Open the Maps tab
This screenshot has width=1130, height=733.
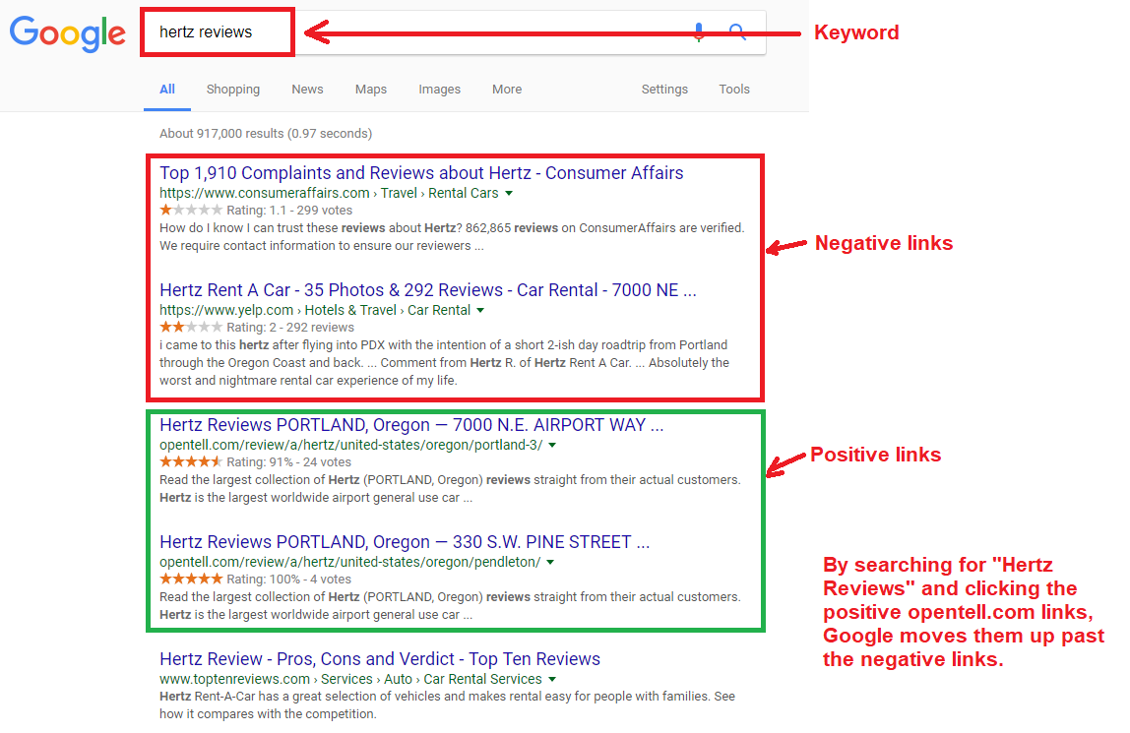[370, 90]
